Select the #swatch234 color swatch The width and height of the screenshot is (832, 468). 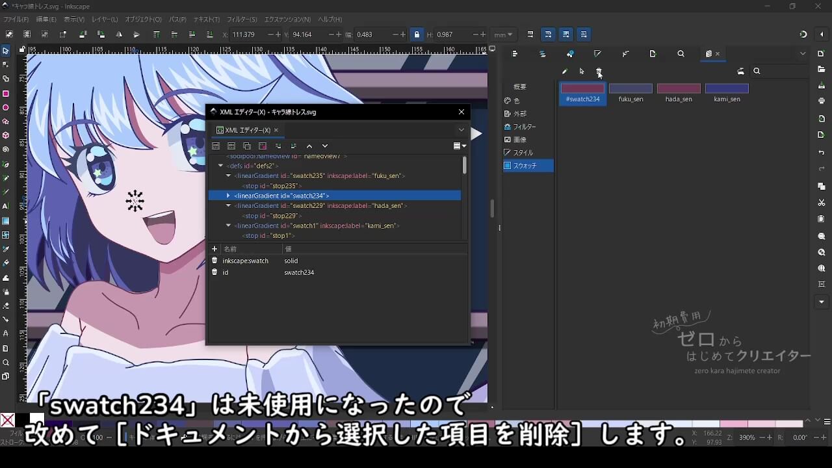(x=583, y=94)
